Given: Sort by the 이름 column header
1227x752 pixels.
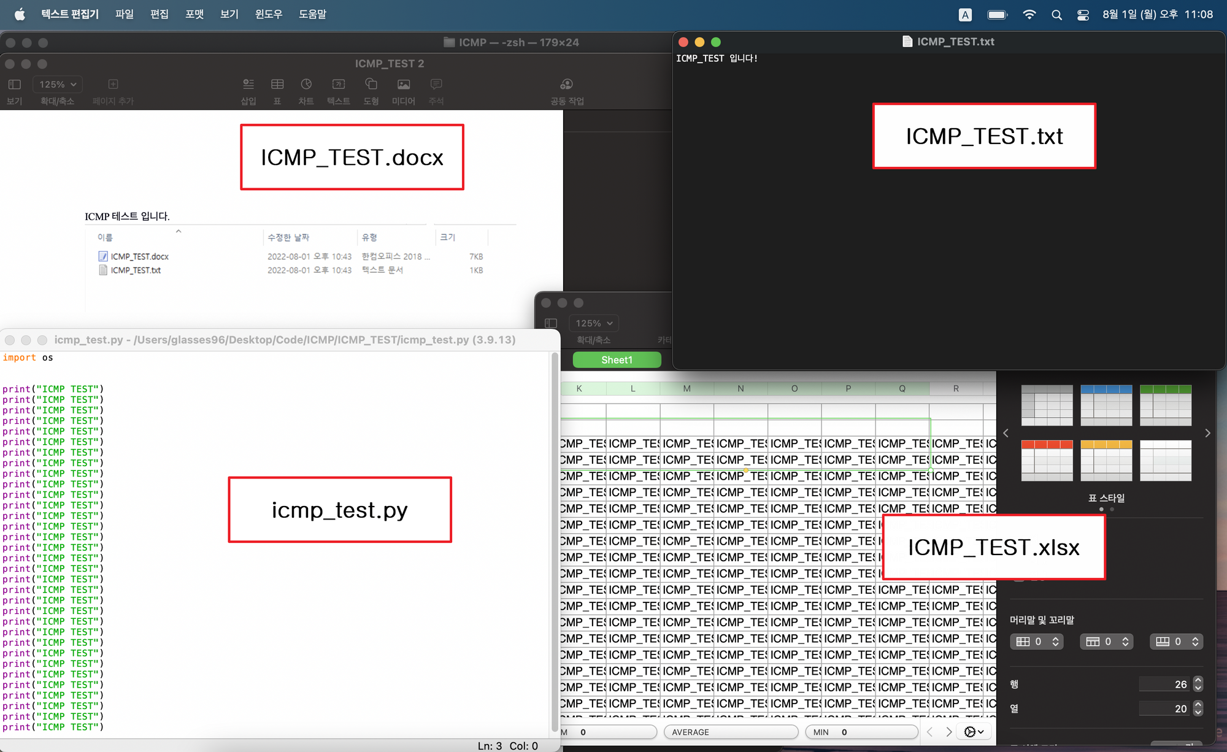Looking at the screenshot, I should [105, 237].
